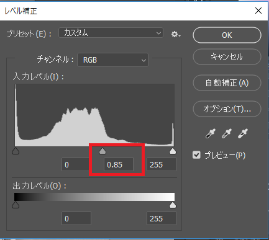Click the output highlight field showing 255
269x240 pixels.
click(162, 218)
